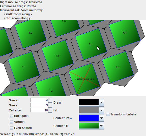
Task: Select the hexagon cell labeled 3,1
Action: pyautogui.click(x=124, y=33)
